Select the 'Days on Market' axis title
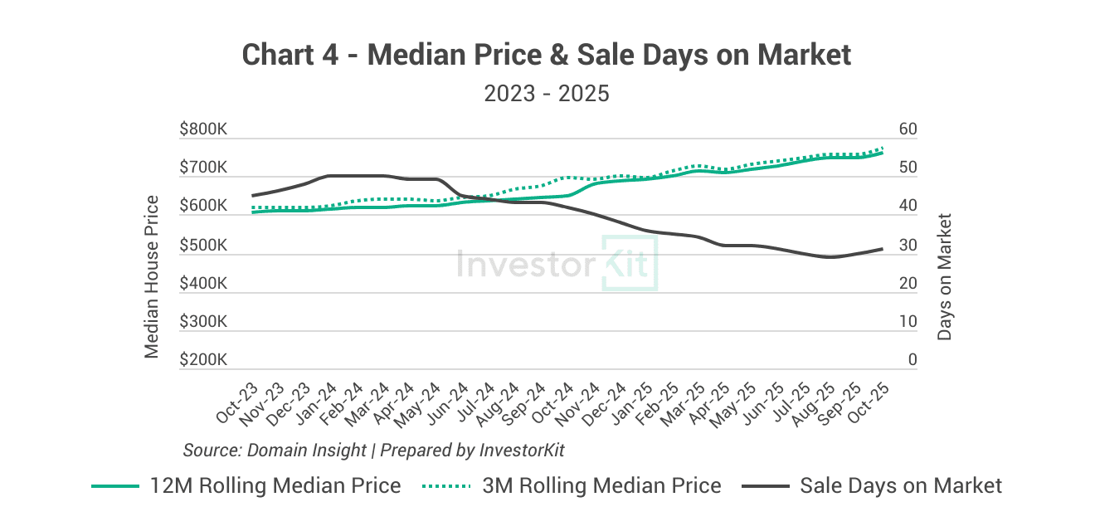 (x=944, y=276)
